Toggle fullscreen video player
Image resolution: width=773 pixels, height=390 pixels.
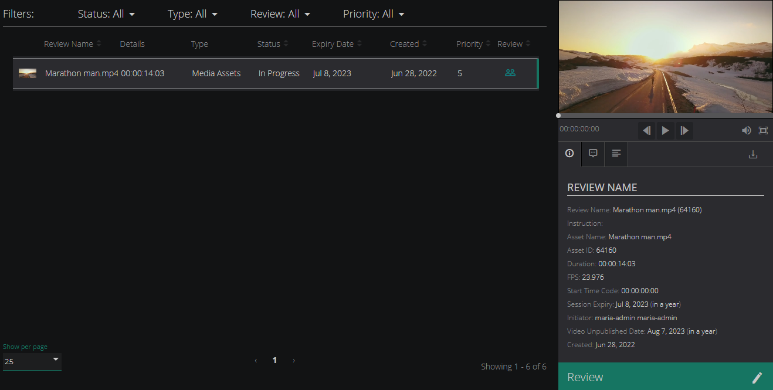coord(763,130)
